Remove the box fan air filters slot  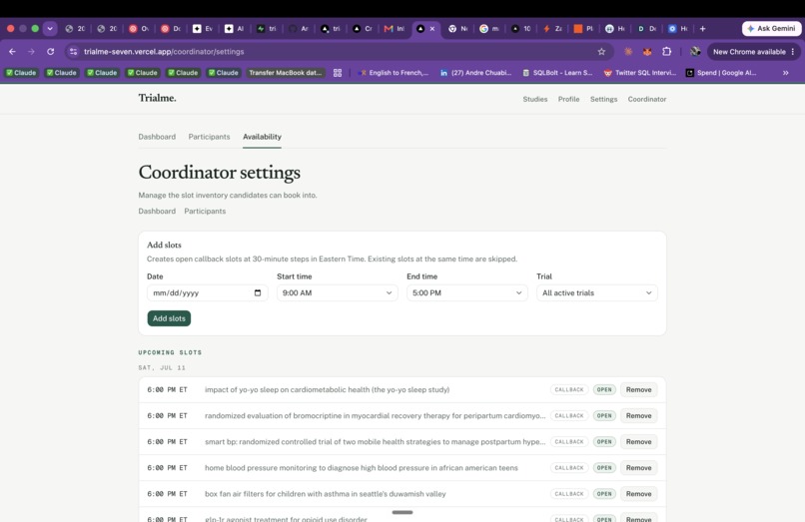coord(638,494)
